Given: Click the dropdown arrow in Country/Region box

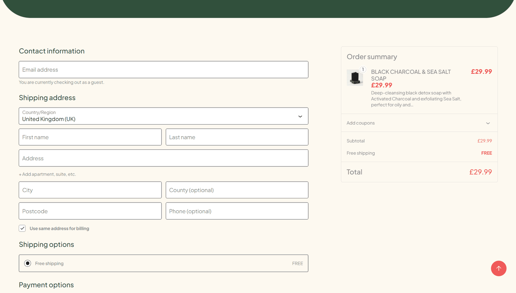Looking at the screenshot, I should click(300, 117).
